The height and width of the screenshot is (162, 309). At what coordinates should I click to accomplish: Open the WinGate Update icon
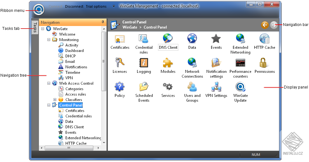240,87
